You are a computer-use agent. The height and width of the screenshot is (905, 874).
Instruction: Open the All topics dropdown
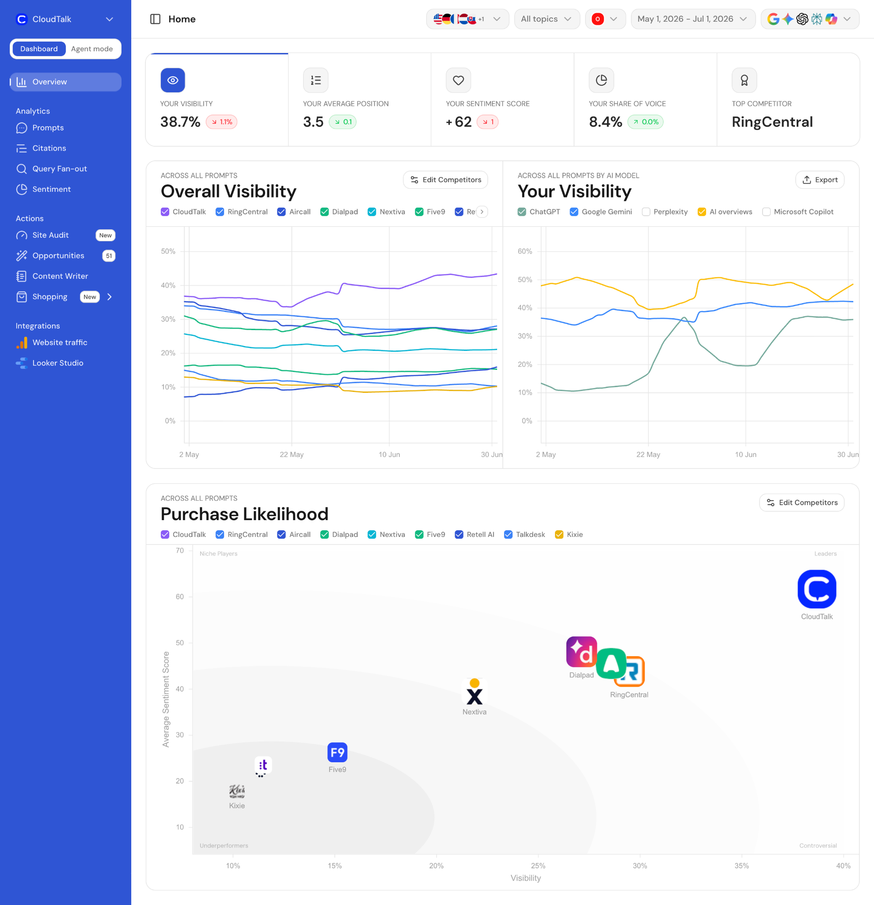point(547,19)
